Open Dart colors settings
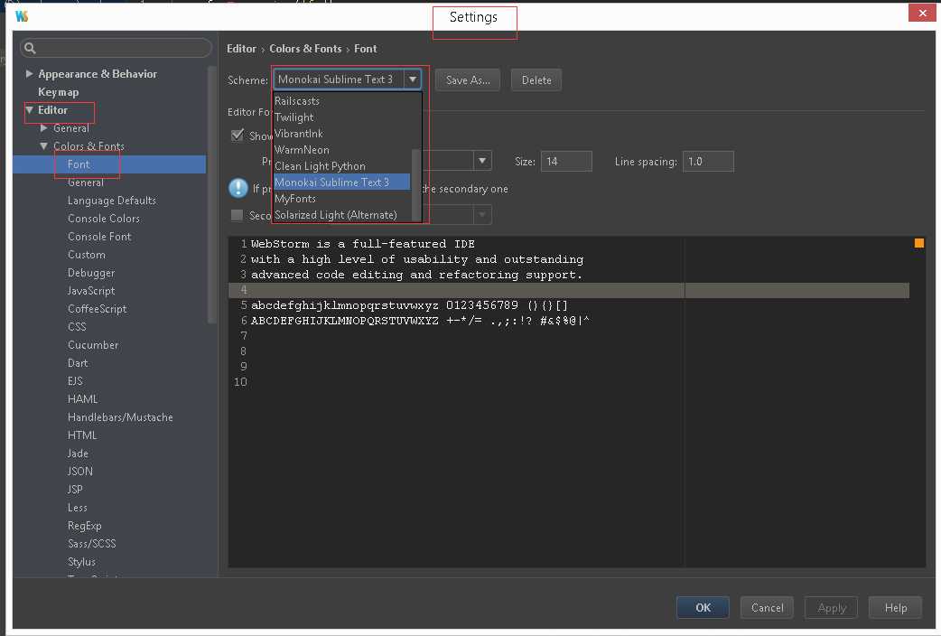 (x=78, y=362)
